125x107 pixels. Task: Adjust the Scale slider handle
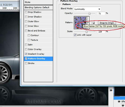pyautogui.click(x=86, y=32)
